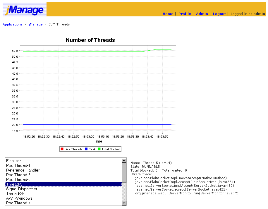Select AWT-Windows thread
The height and width of the screenshot is (209, 268).
pos(63,198)
